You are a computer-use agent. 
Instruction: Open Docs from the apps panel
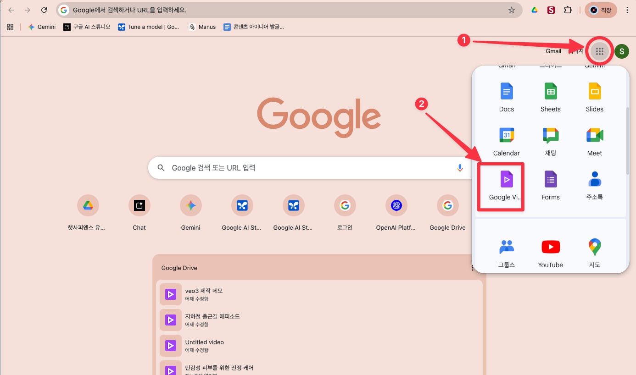click(x=507, y=98)
